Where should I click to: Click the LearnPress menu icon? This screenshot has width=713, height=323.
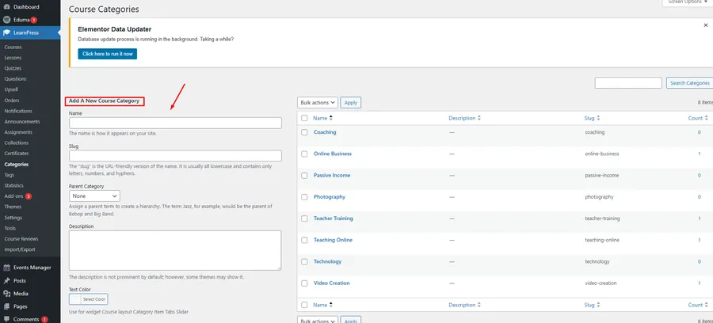tap(7, 32)
